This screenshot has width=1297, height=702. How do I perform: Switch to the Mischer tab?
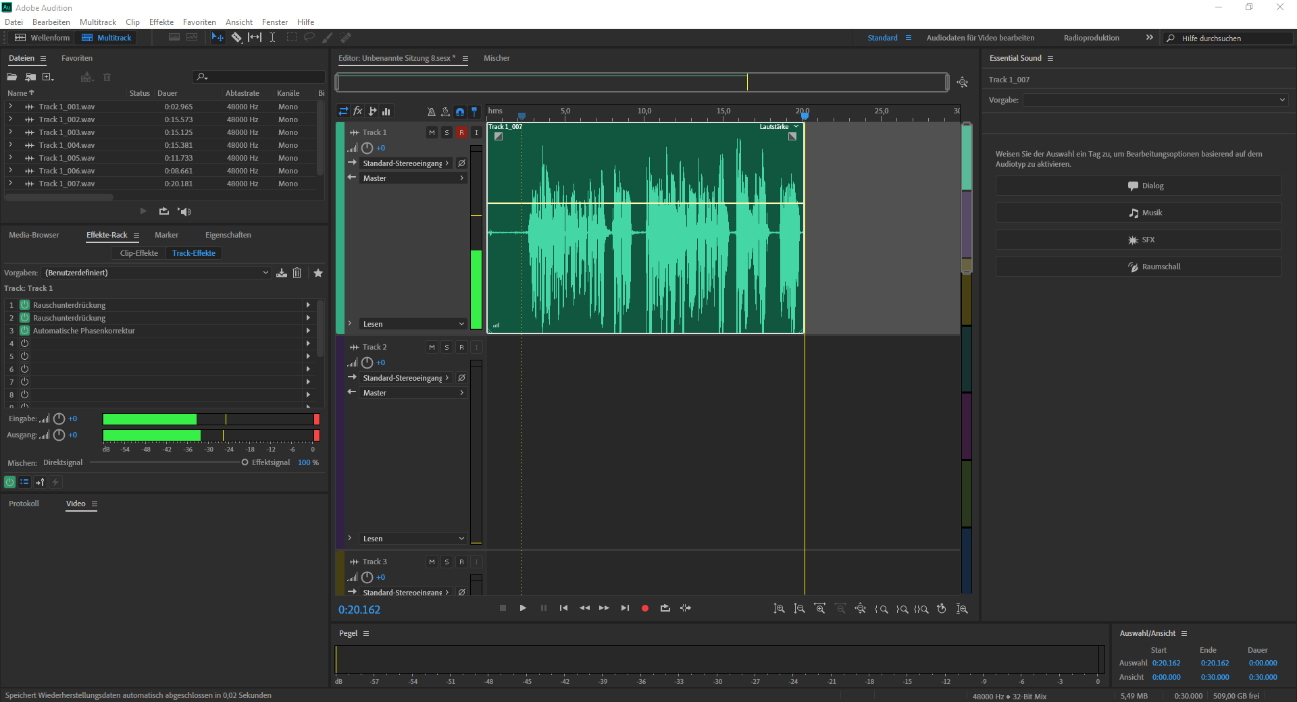click(497, 58)
